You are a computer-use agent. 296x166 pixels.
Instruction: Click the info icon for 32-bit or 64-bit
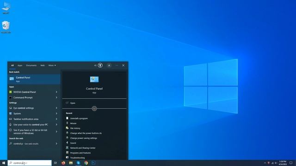tap(10, 130)
